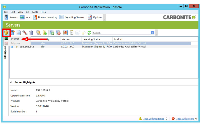This screenshot has width=201, height=127.
Task: Click the folder with green plus icon
Action: [x=45, y=33]
